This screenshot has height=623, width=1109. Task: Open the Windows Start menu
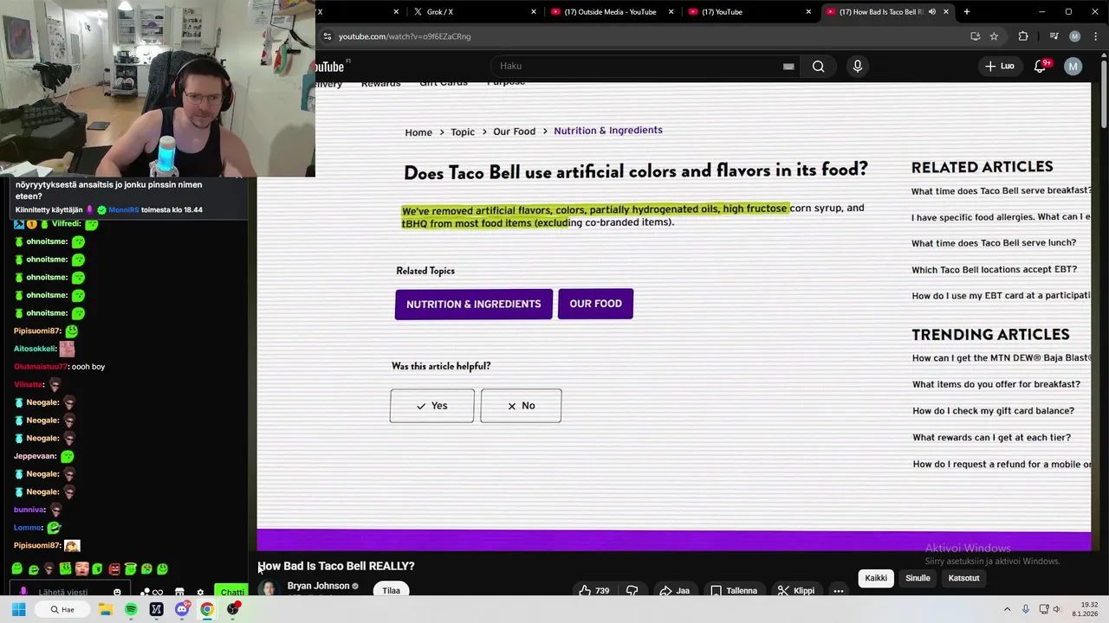pos(18,609)
